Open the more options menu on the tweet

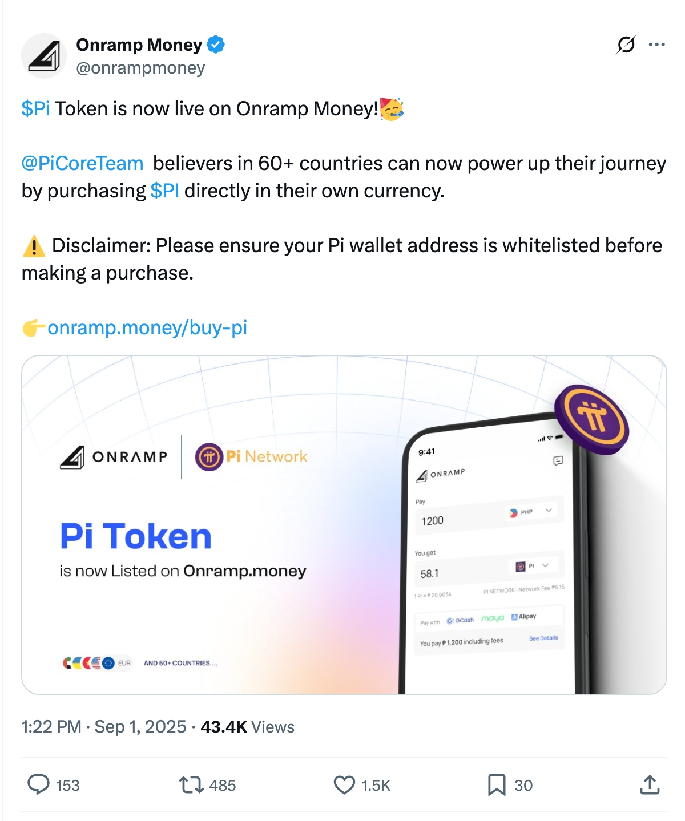657,45
